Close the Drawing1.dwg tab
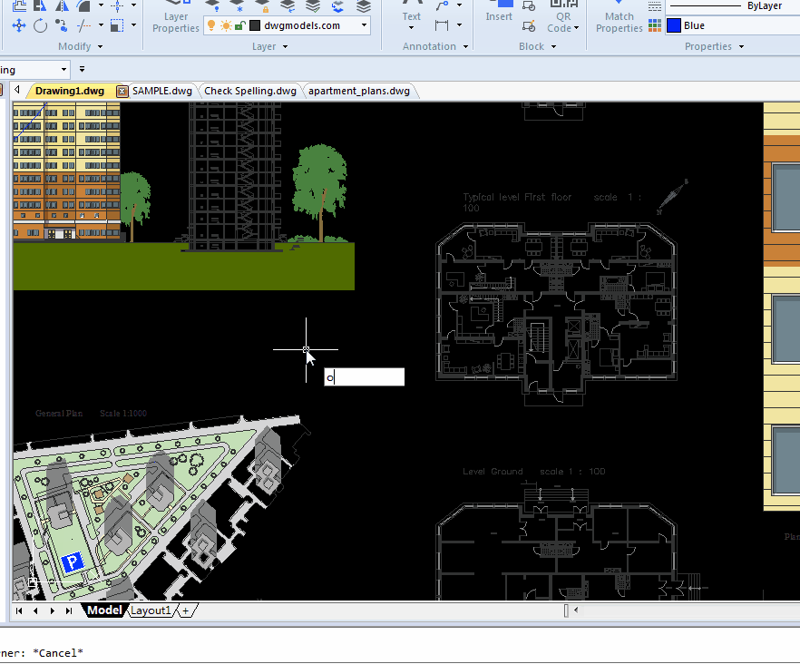The width and height of the screenshot is (800, 664). 122,91
